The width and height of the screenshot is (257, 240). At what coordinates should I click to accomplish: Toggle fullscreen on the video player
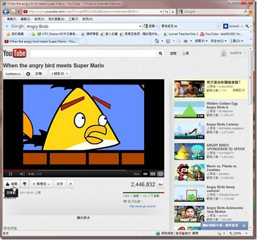coord(160,174)
